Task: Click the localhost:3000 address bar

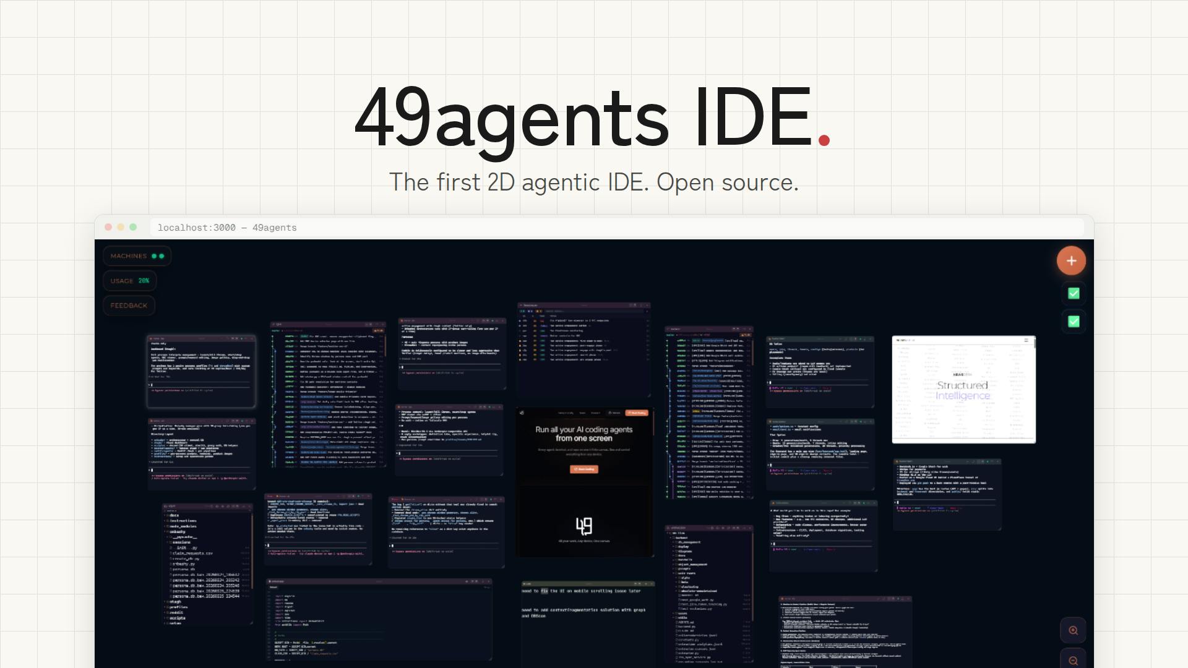Action: (x=616, y=228)
